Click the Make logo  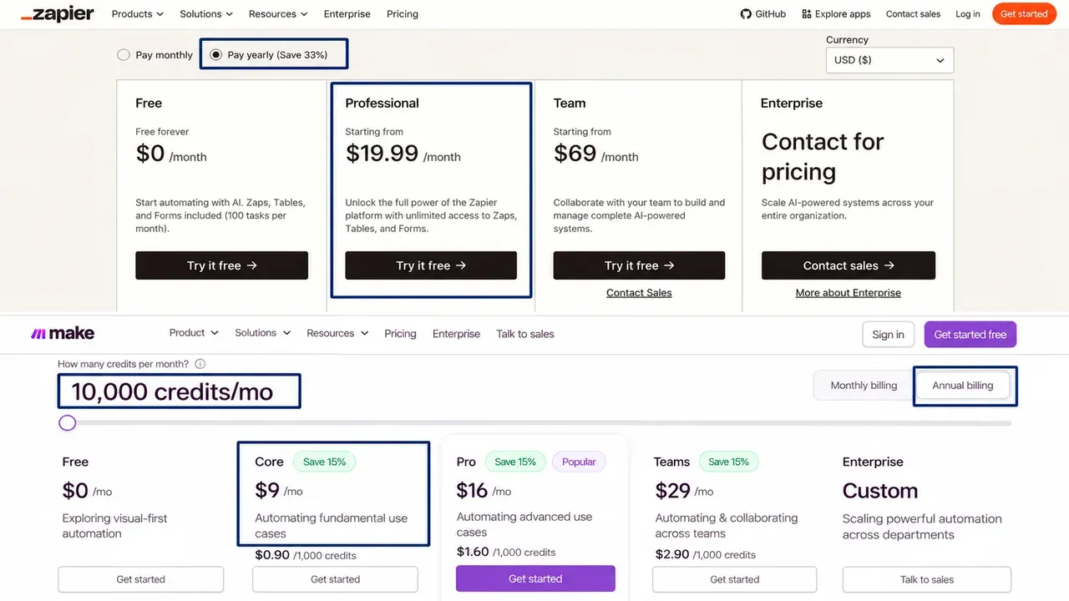click(x=63, y=334)
